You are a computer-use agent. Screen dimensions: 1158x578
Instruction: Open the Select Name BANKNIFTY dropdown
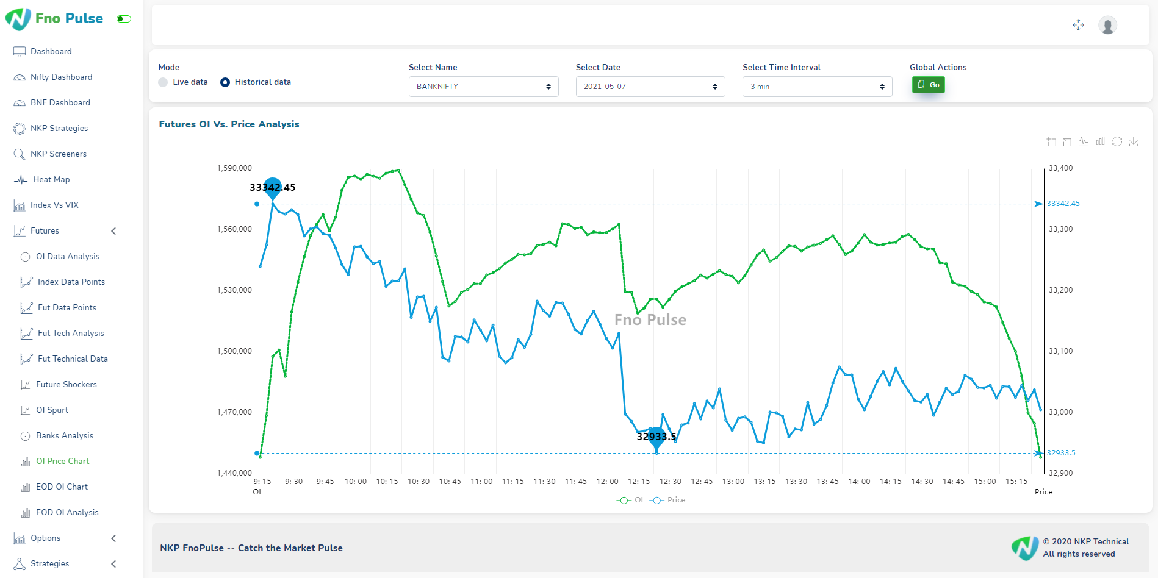coord(483,87)
